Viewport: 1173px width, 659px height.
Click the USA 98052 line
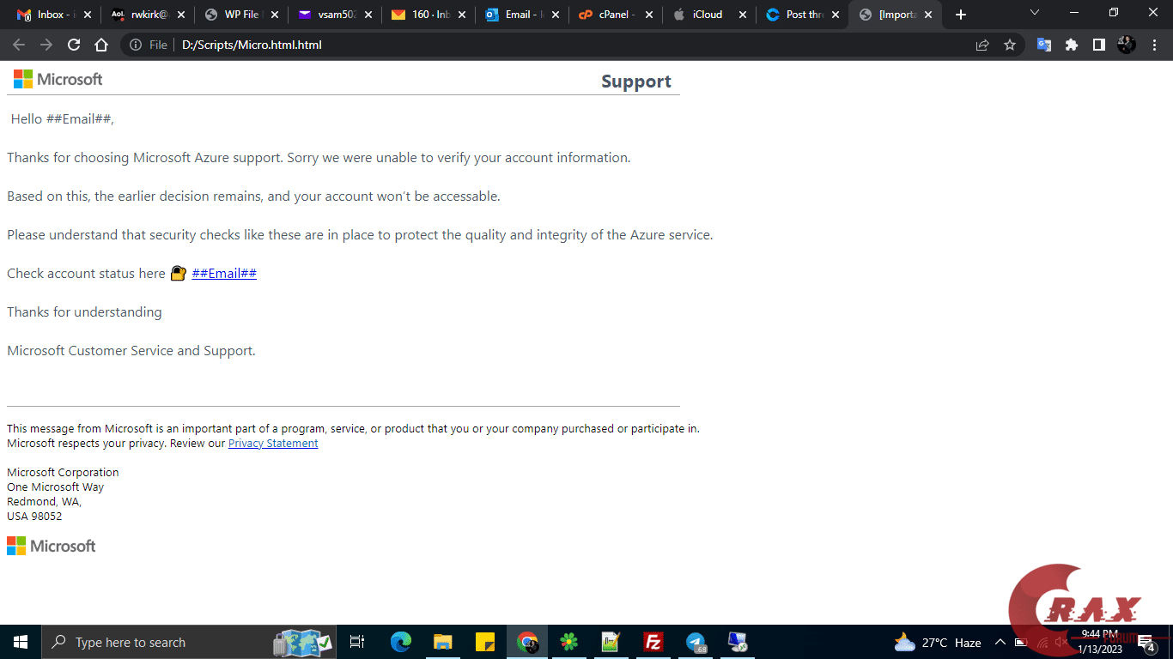pyautogui.click(x=34, y=517)
